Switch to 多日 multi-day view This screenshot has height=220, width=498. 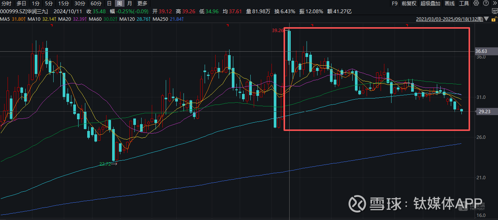click(22, 3)
